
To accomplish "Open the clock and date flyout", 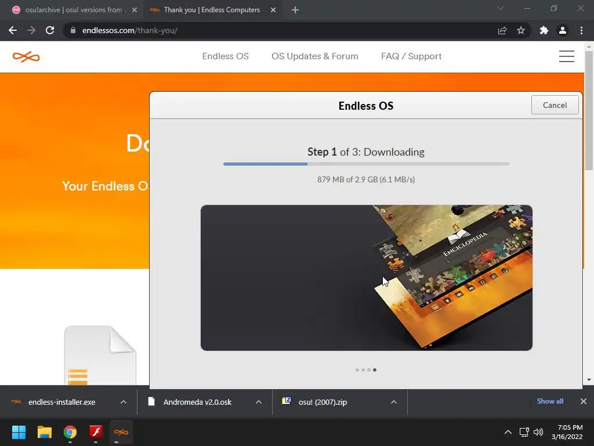I will pyautogui.click(x=567, y=432).
